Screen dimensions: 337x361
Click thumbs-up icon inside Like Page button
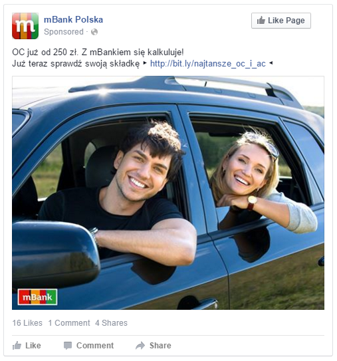tap(261, 21)
